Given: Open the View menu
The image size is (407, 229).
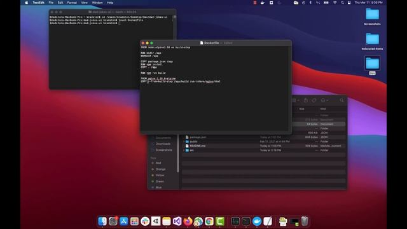Looking at the screenshot, I should pyautogui.click(x=85, y=3).
